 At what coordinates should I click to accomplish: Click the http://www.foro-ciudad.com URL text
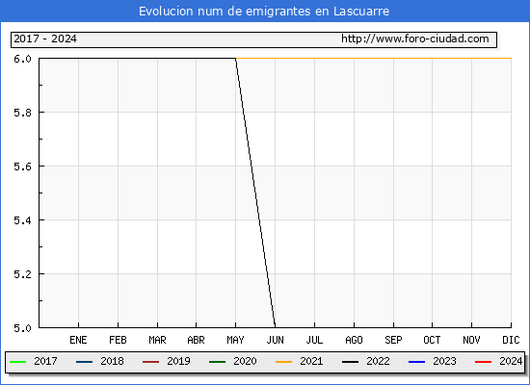pos(415,38)
